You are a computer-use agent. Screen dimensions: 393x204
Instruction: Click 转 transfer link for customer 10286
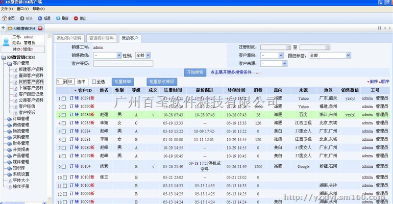[77, 115]
